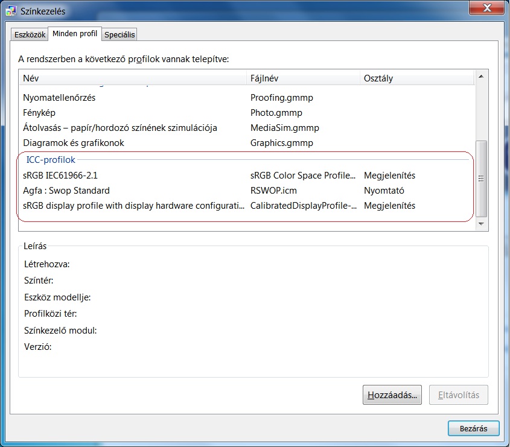Click the Osztály column header

pyautogui.click(x=416, y=78)
